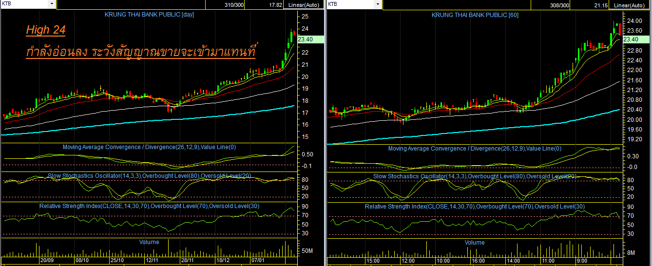
Task: Click the 12/11 date on daily time axis
Action: [x=152, y=261]
